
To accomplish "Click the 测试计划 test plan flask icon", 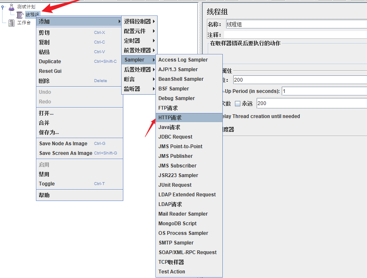I will (x=11, y=7).
